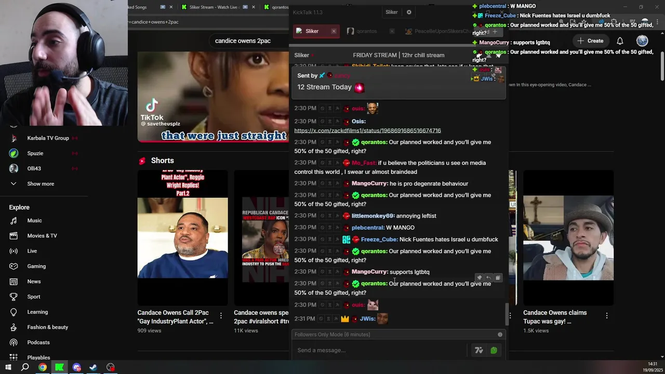Open Karbala TV Group subscription
The image size is (665, 374).
click(x=48, y=138)
